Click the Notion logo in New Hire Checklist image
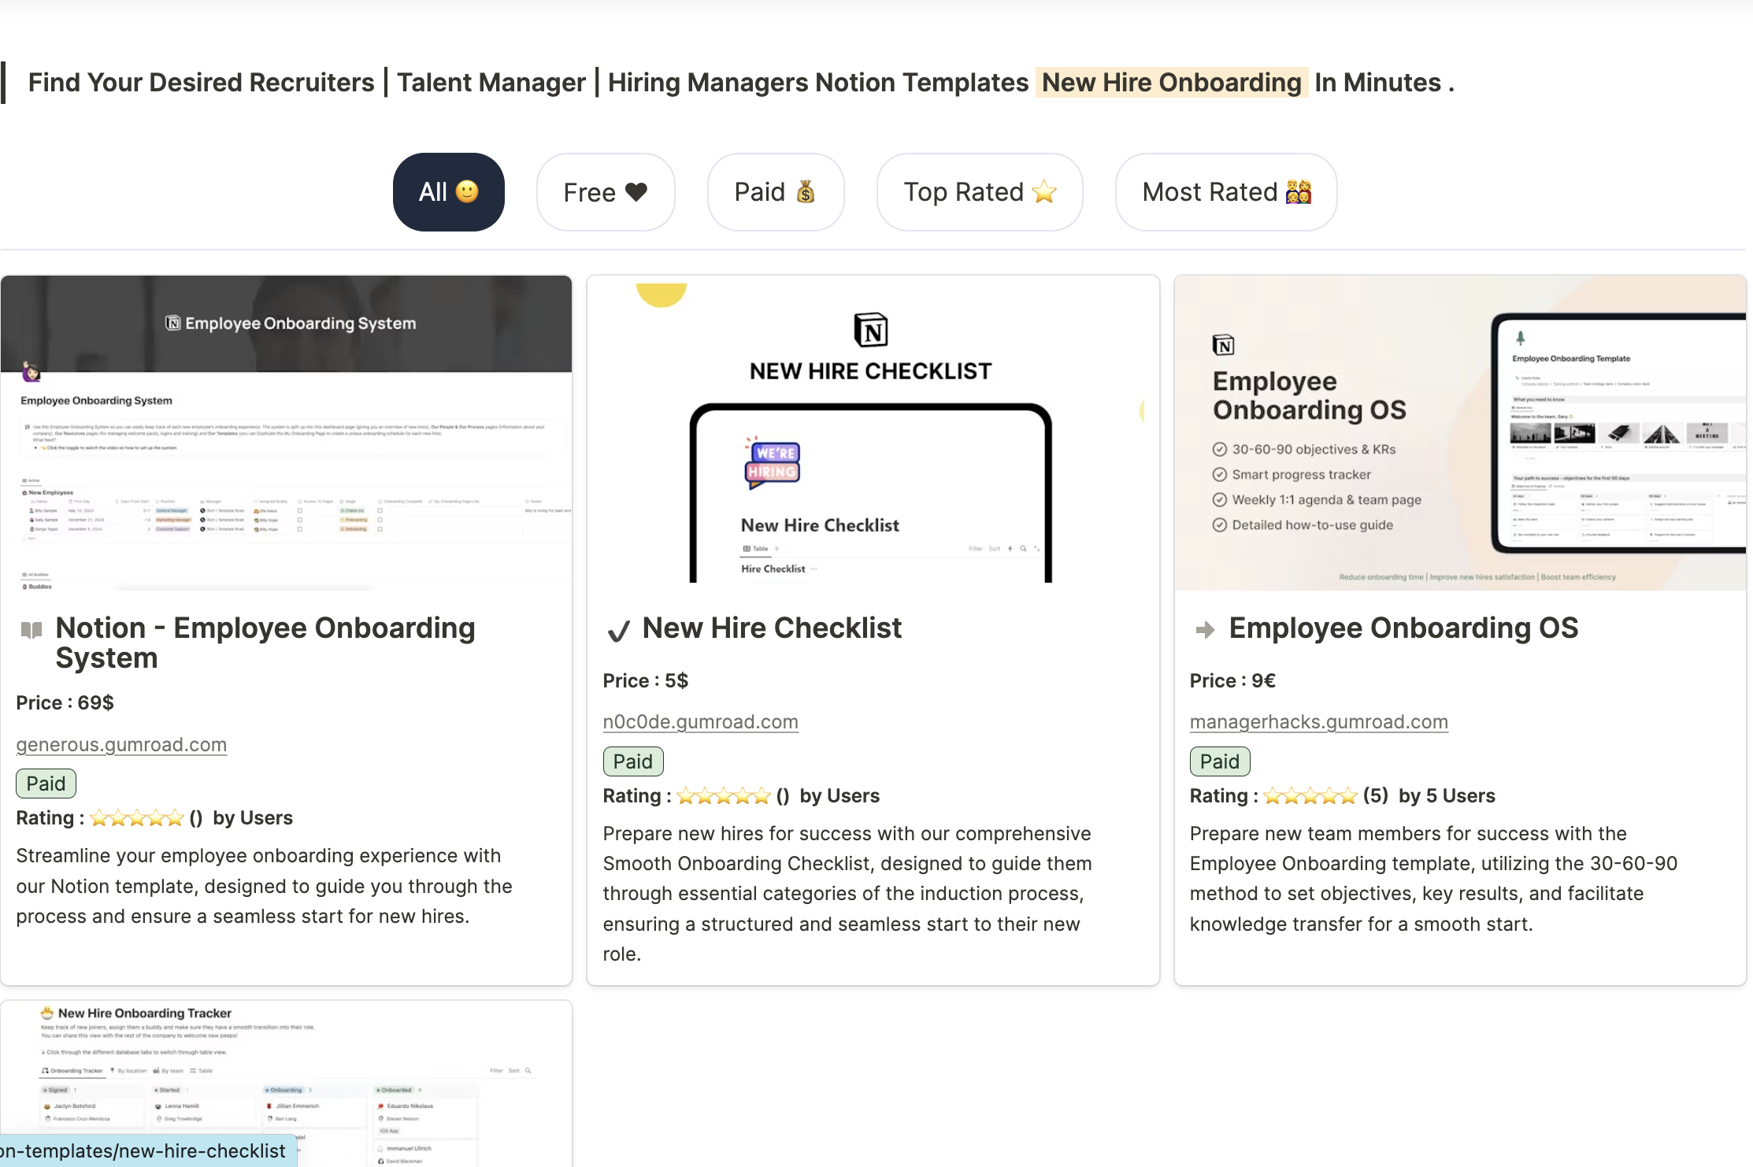Image resolution: width=1753 pixels, height=1167 pixels. coord(871,330)
